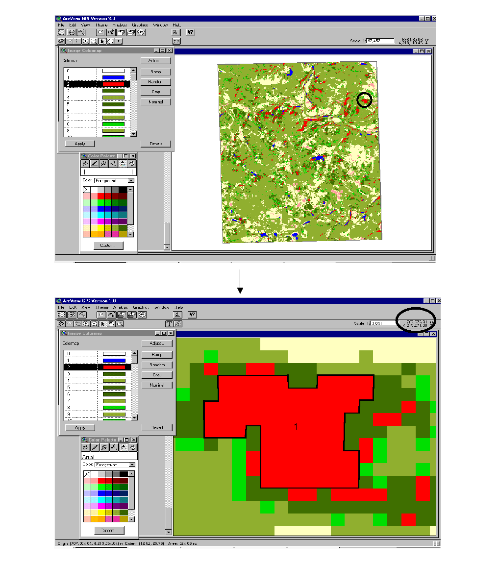Expand the Color dropdown in upper Color Palette
This screenshot has width=499, height=587.
coord(131,181)
